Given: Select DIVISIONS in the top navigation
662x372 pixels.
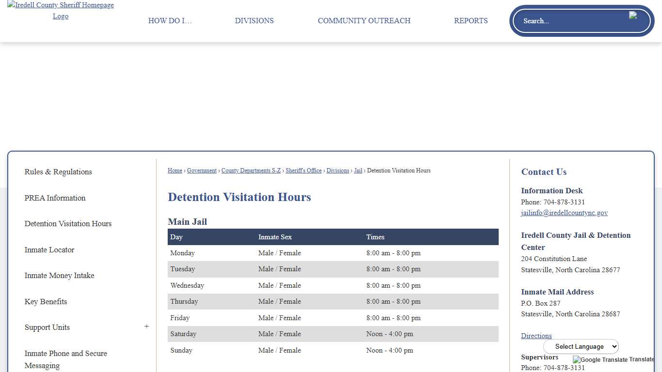Looking at the screenshot, I should click(x=254, y=21).
